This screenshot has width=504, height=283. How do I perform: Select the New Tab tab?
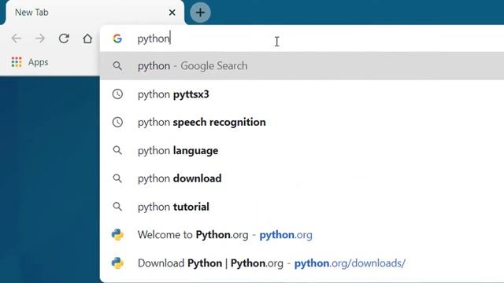click(x=95, y=13)
